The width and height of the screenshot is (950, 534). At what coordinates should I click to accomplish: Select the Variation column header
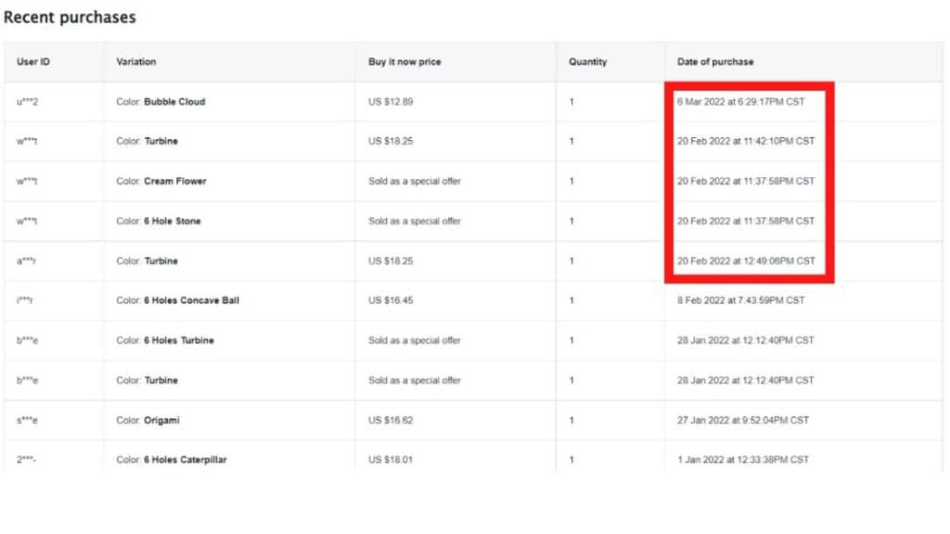pos(136,62)
